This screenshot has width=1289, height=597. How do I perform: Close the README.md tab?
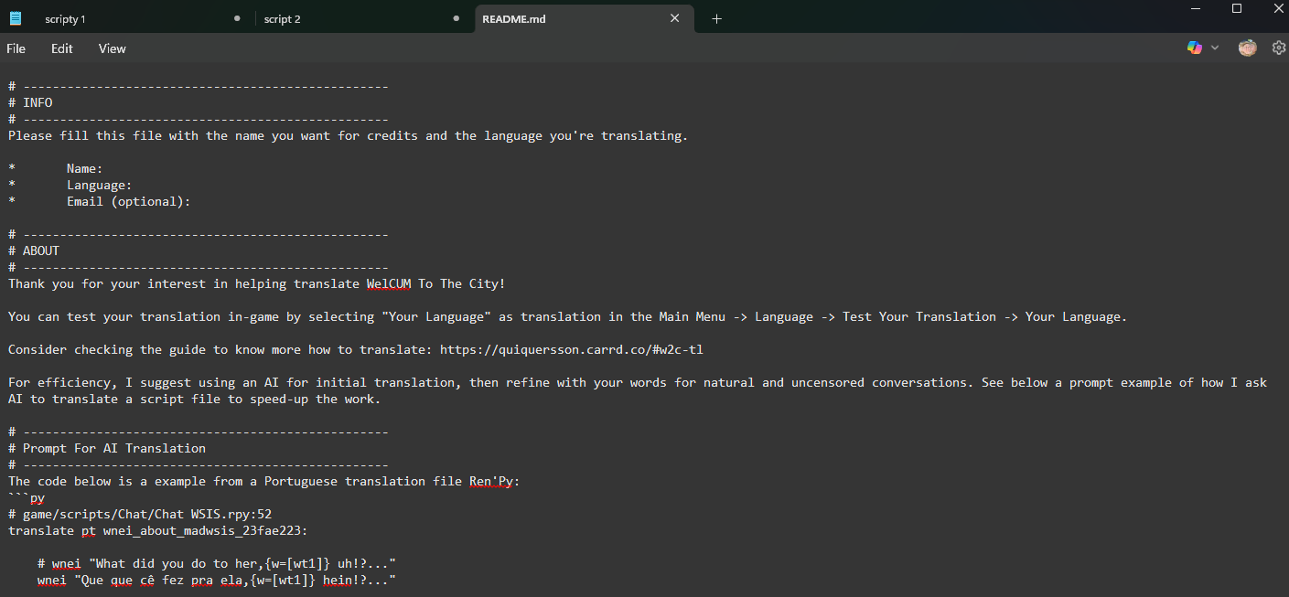coord(675,18)
